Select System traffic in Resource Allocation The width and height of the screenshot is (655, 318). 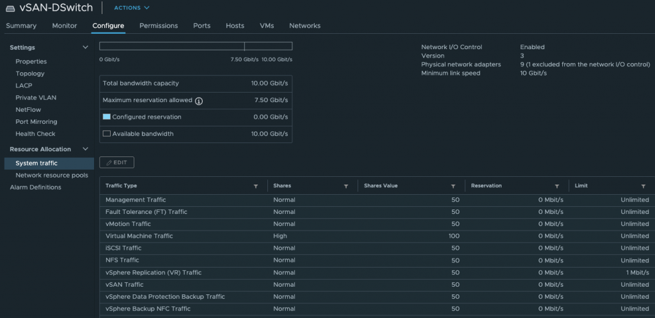[x=49, y=163]
